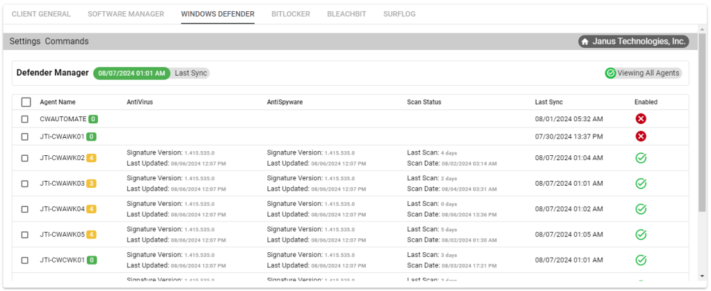Screen dimensions: 711x291
Task: Click the yellow 4 badge next to JTI-CWAWK05
Action: [91, 234]
